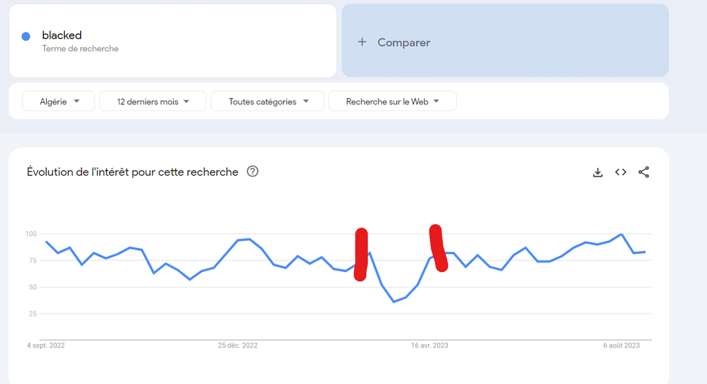
Task: Open the 12 derniers mois dropdown
Action: pyautogui.click(x=153, y=102)
